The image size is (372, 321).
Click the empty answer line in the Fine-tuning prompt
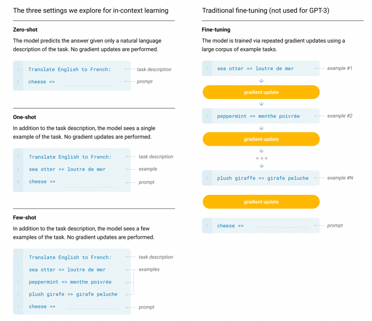click(282, 227)
